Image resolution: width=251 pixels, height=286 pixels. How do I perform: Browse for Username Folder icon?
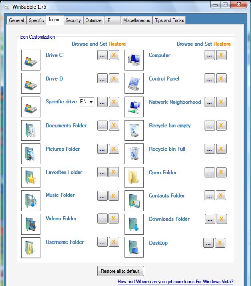pos(102,242)
